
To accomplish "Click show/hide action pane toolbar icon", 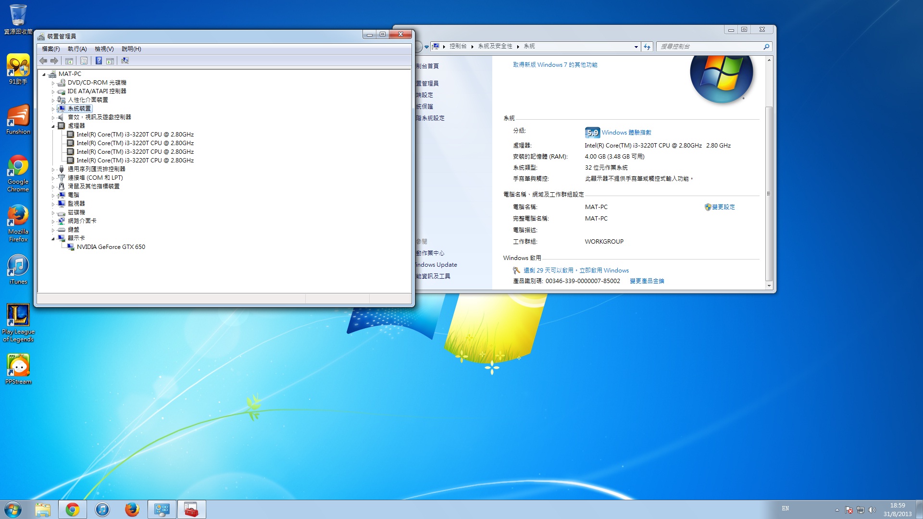I will tap(110, 61).
